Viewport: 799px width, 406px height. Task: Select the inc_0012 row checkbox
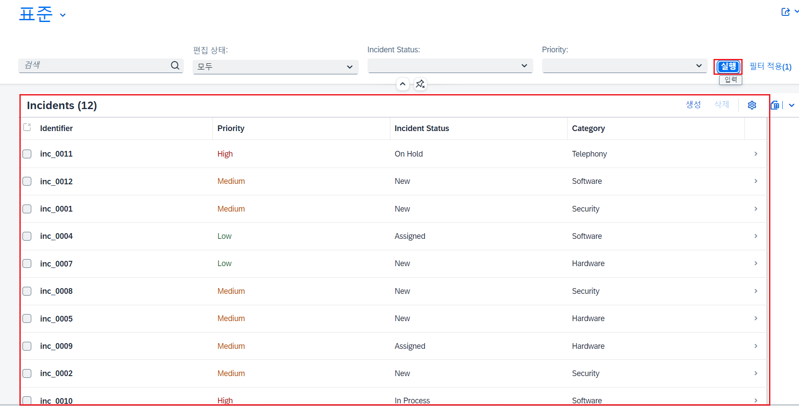(27, 181)
